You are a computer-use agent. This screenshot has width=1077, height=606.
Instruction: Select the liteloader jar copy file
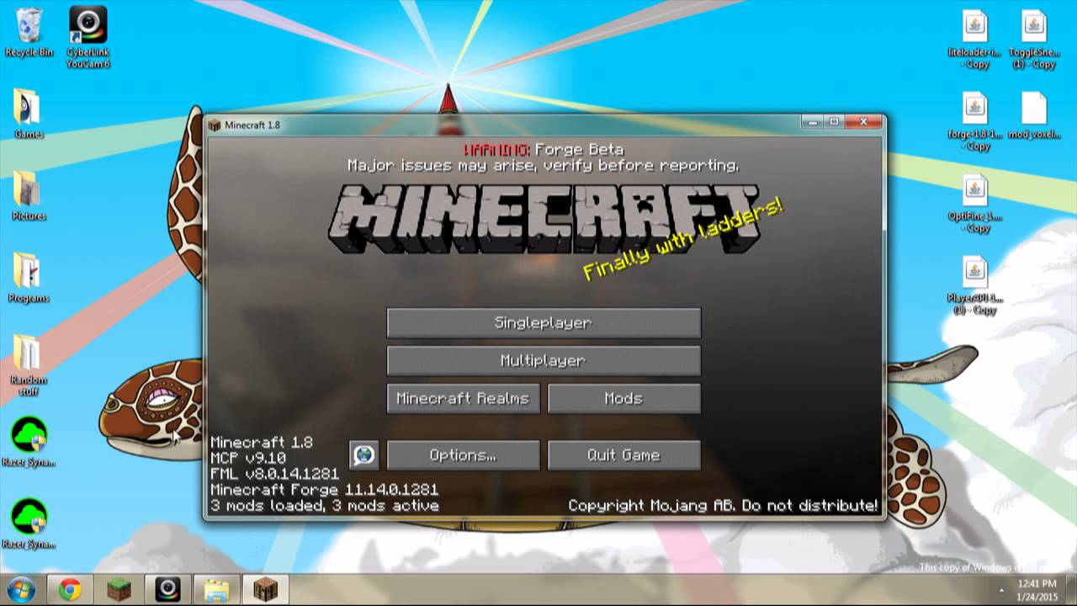pyautogui.click(x=974, y=40)
